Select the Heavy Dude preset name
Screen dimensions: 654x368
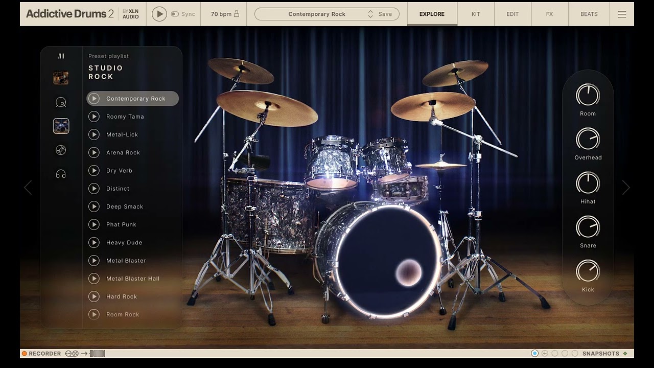coord(124,242)
